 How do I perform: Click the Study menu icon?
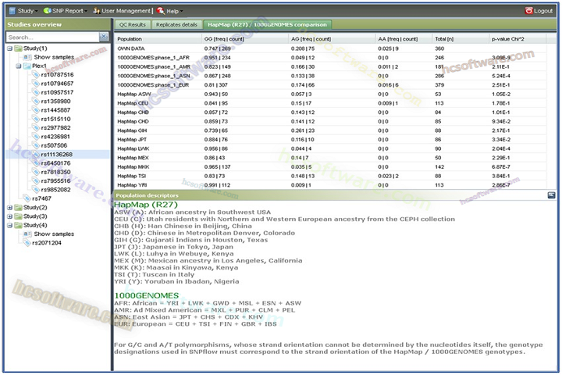(x=12, y=11)
